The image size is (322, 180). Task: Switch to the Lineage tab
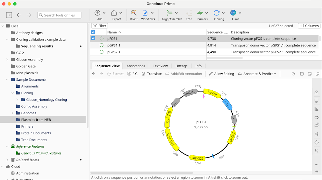click(x=181, y=66)
